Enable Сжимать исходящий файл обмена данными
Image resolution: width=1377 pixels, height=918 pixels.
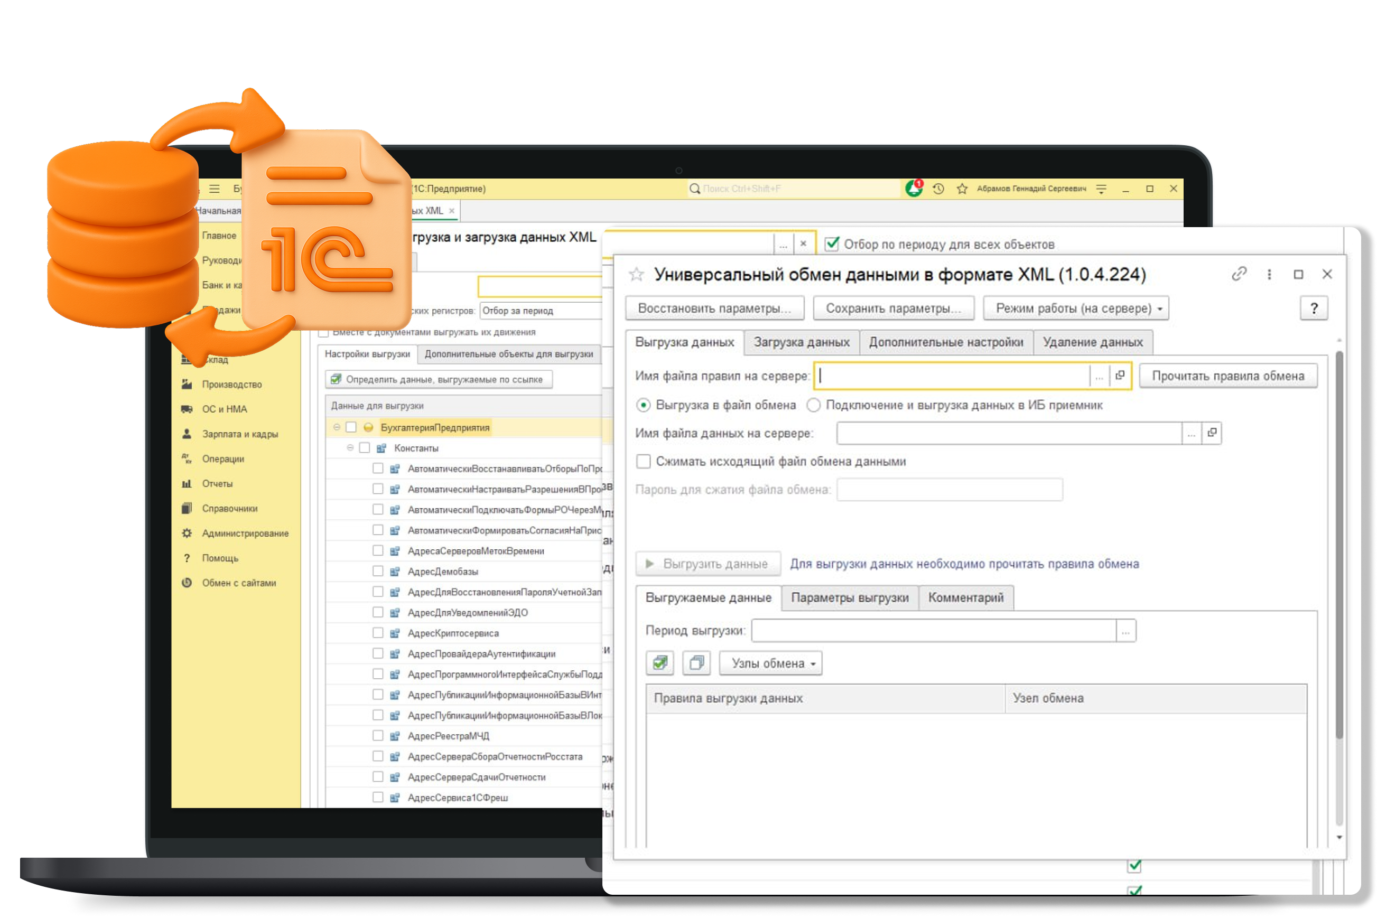pos(644,461)
